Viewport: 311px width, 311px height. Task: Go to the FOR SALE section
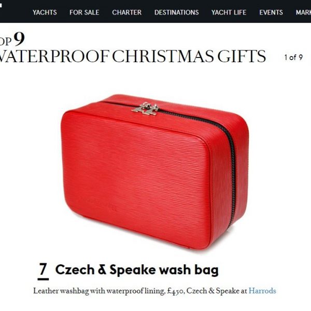click(x=84, y=12)
